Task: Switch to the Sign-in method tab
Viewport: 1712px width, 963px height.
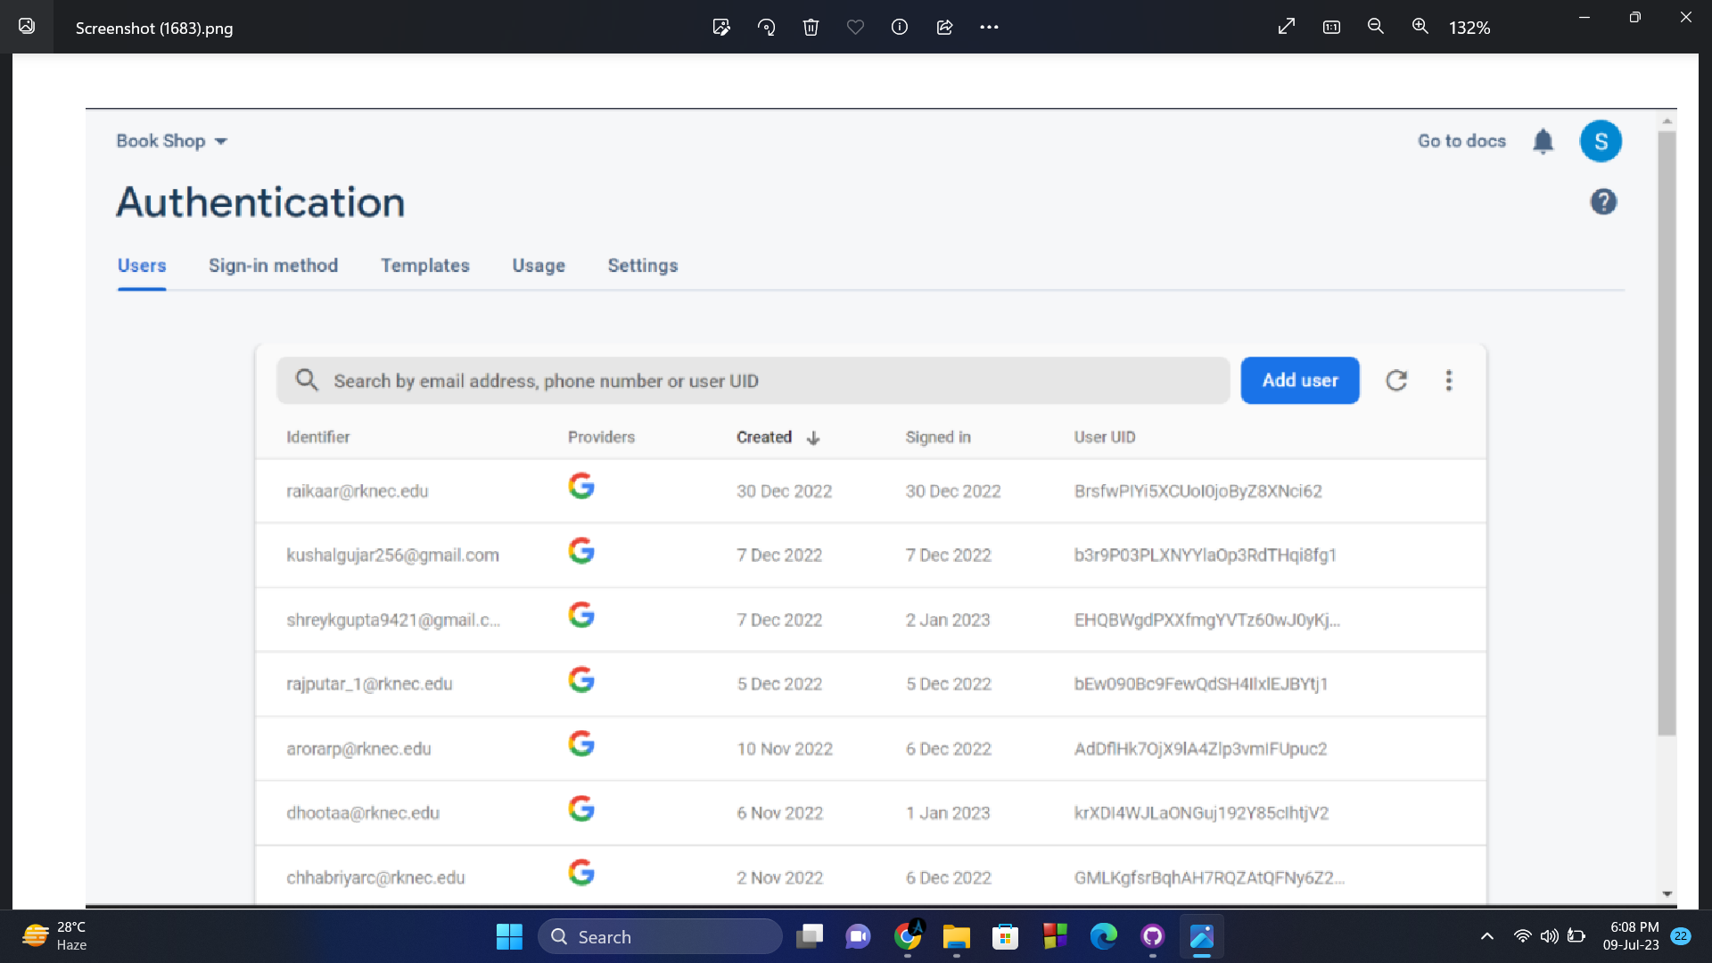Action: 273,266
